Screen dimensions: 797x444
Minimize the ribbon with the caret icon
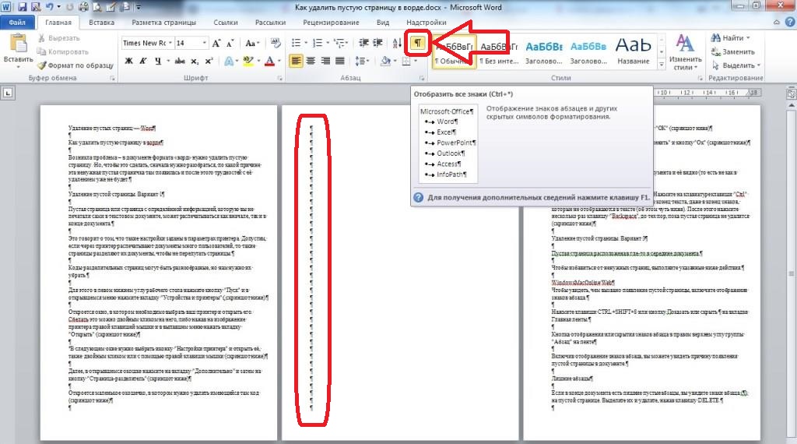pos(776,22)
